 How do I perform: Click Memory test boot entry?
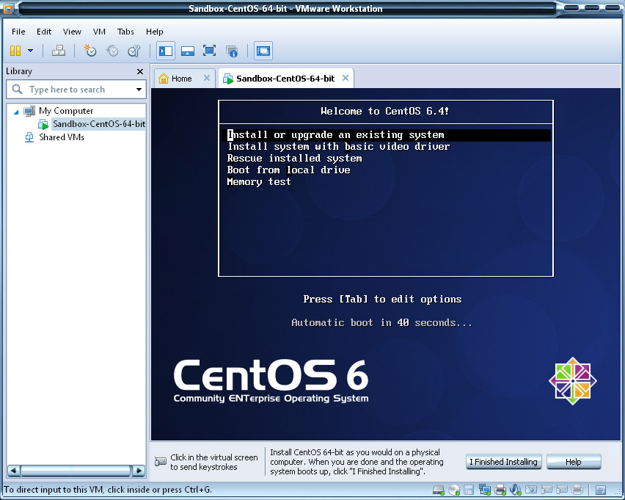pyautogui.click(x=259, y=182)
